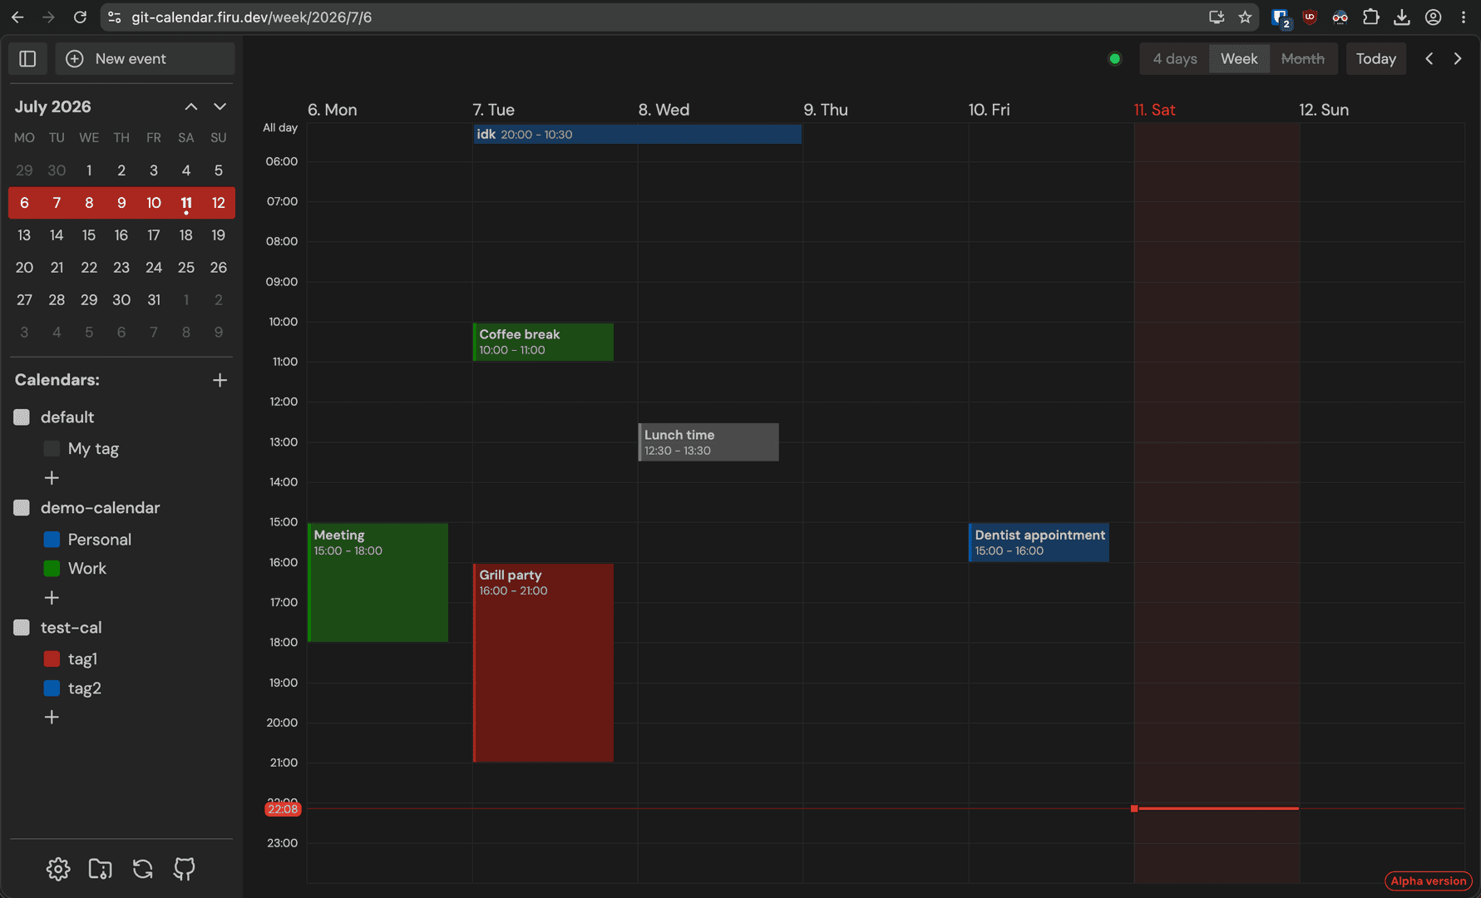Go to previous month in mini calendar
The width and height of the screenshot is (1481, 898).
191,106
